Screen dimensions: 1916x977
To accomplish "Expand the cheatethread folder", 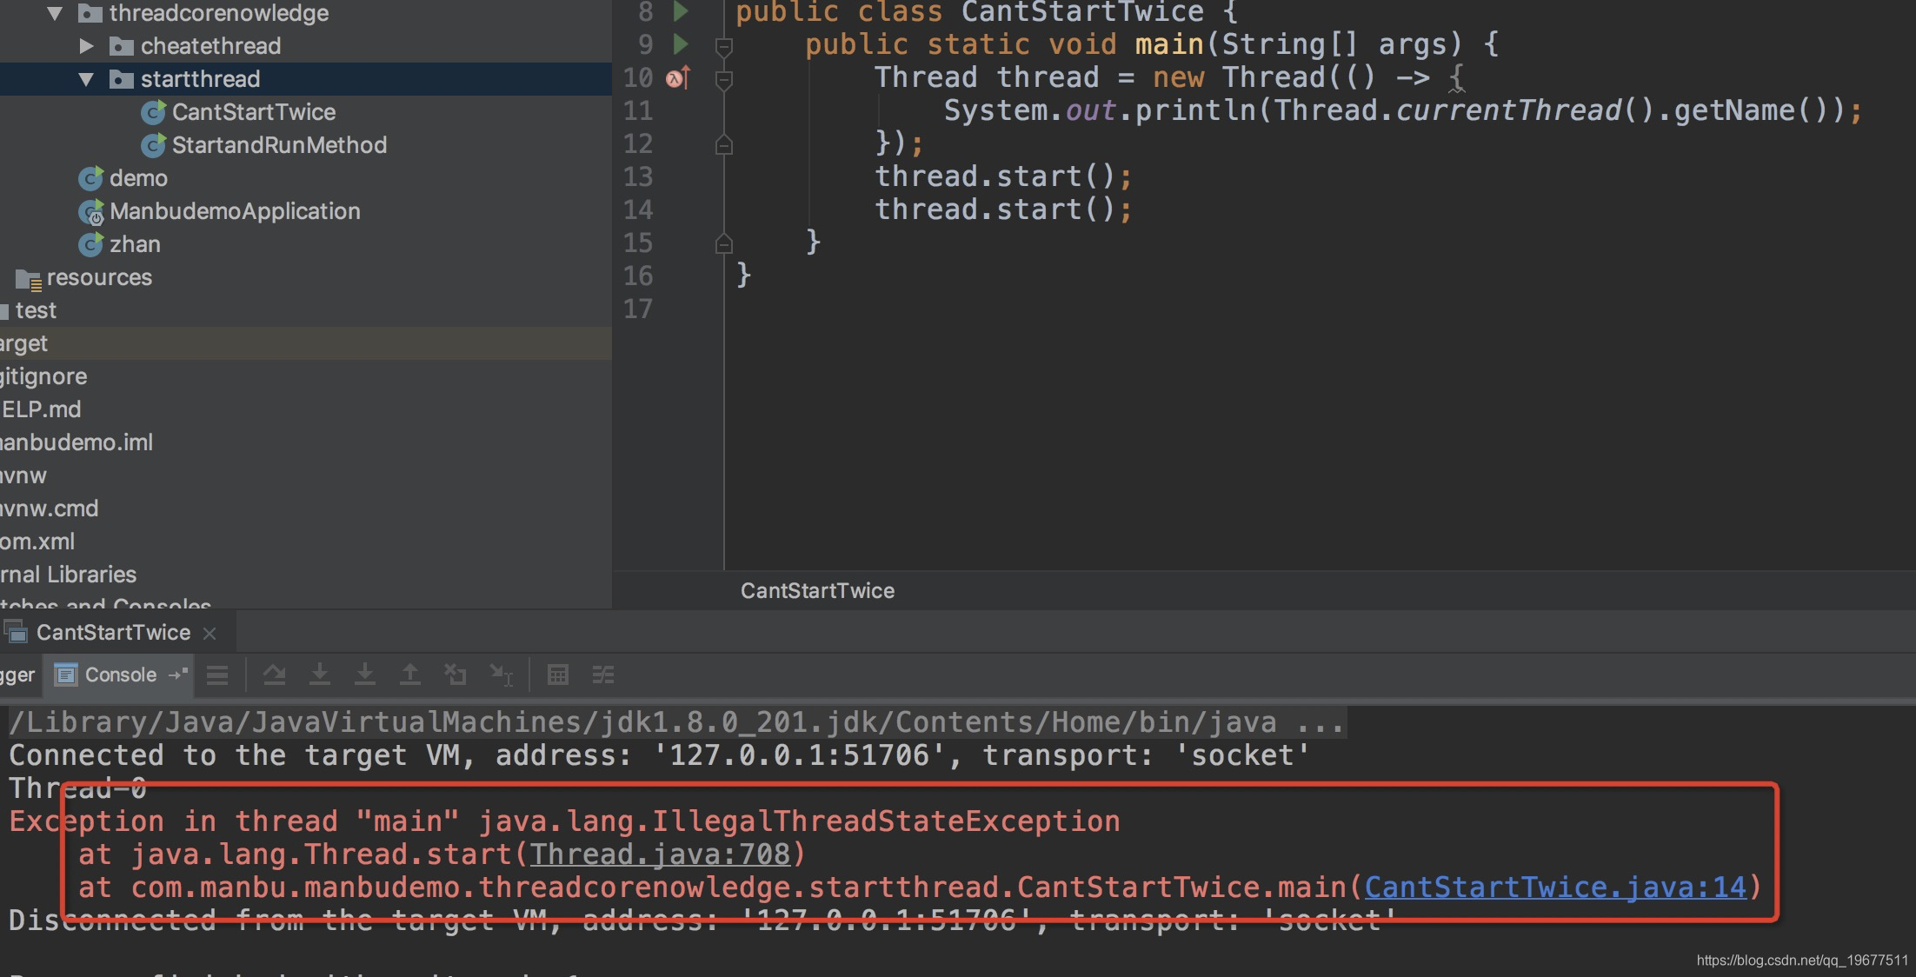I will point(86,46).
